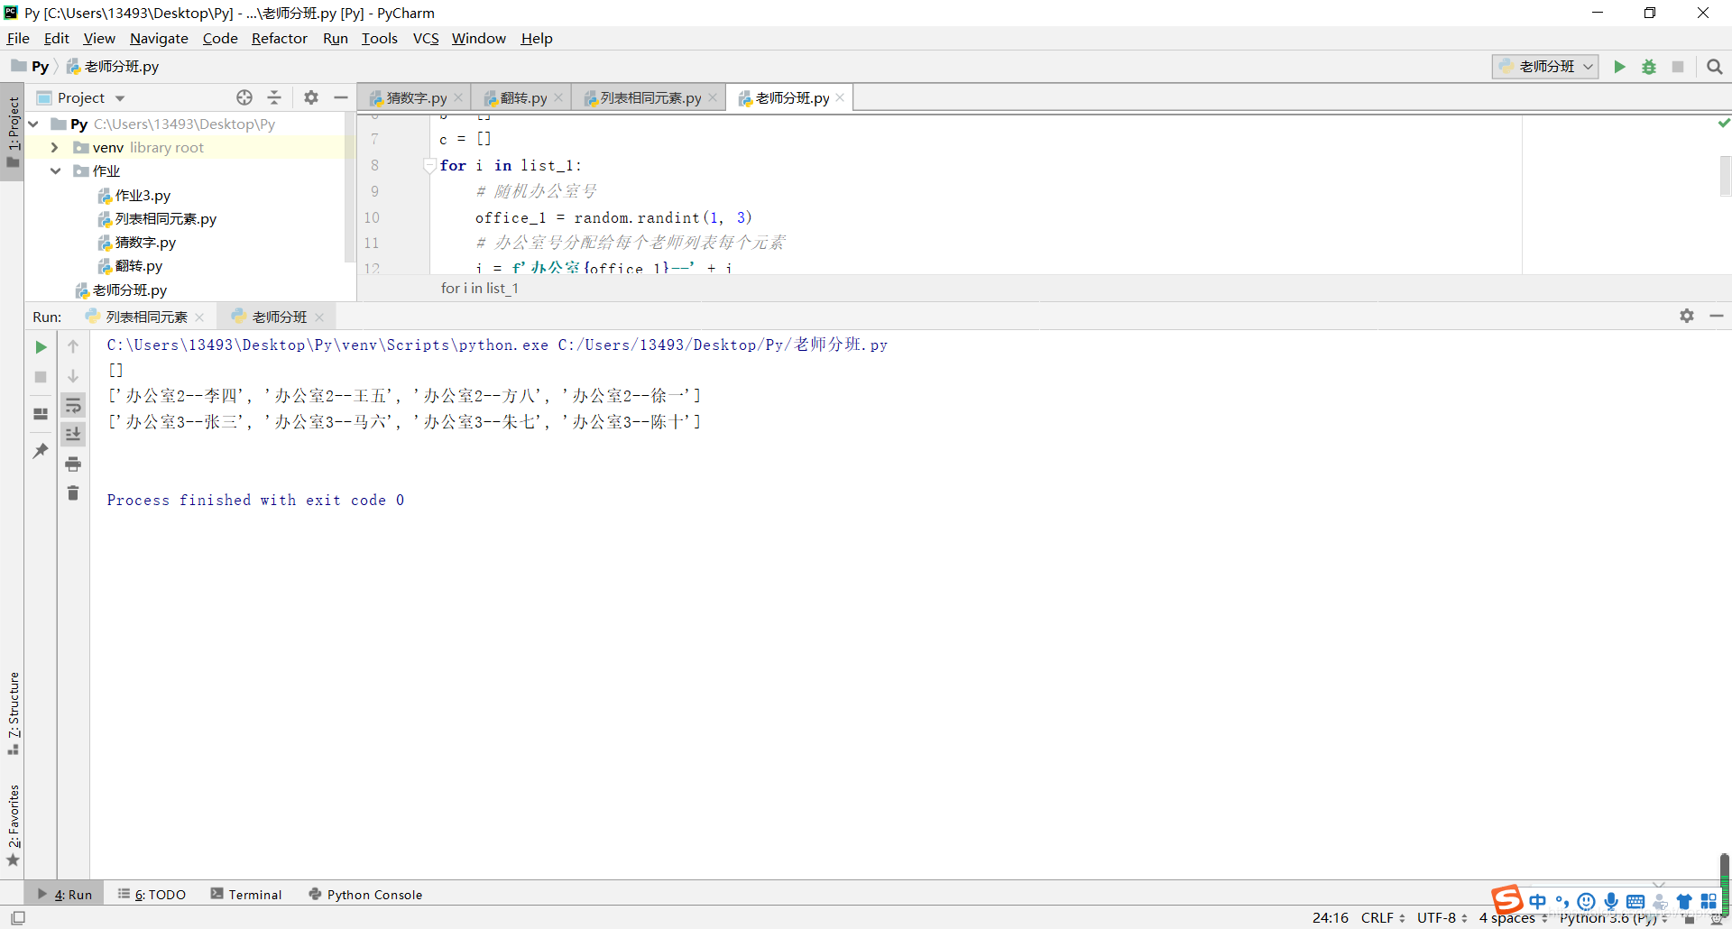Toggle scroll to end in Run output
The height and width of the screenshot is (929, 1732).
(73, 435)
